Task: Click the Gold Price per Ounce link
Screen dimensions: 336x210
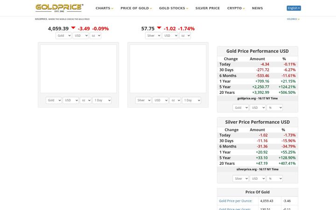Action: (x=236, y=201)
